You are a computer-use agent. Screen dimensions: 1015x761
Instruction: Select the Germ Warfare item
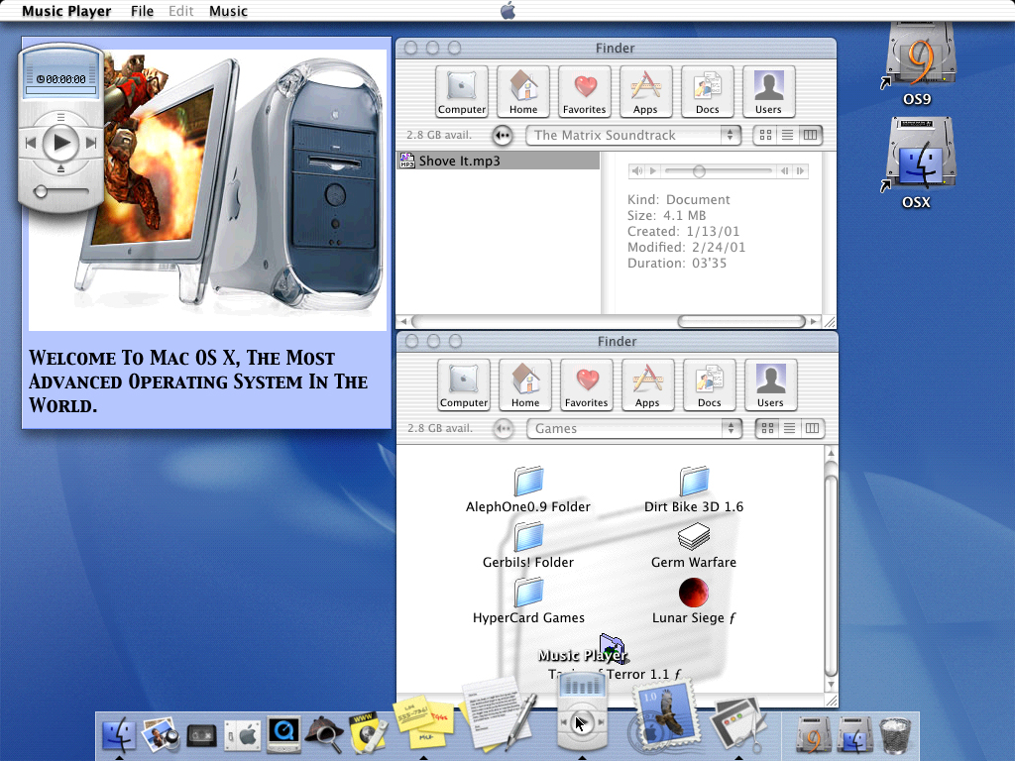[694, 546]
